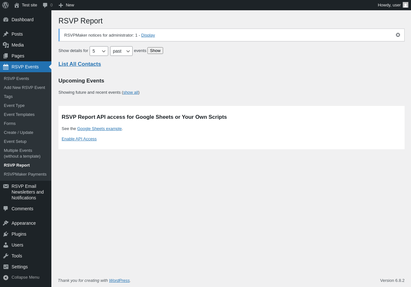Click the Show button

click(x=155, y=51)
